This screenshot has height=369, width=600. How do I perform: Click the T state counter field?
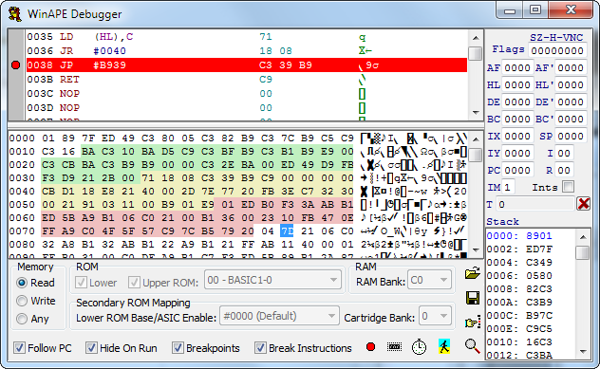(x=535, y=205)
